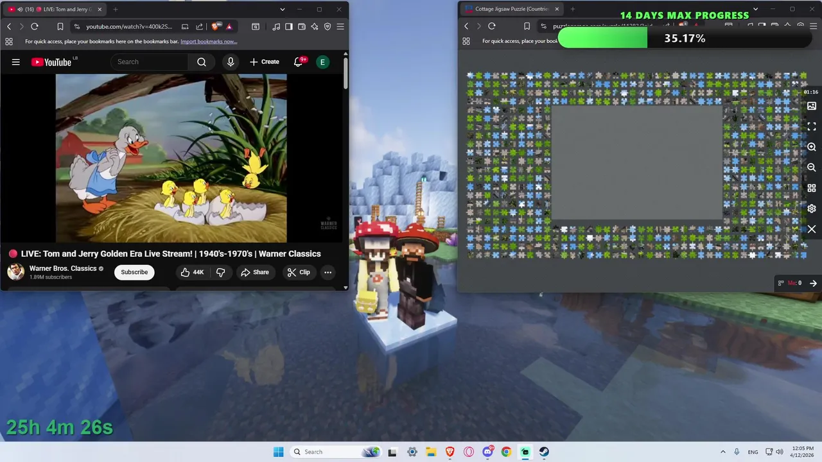Click the YouTube logo
Image resolution: width=822 pixels, height=462 pixels.
[51, 62]
